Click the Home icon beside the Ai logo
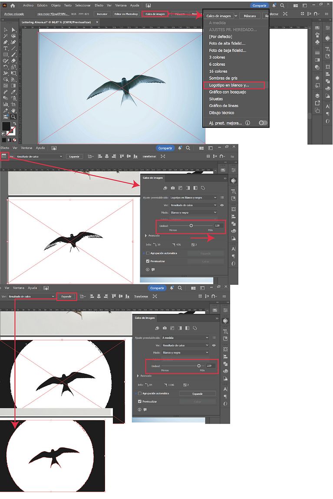333x499 pixels. tap(12, 6)
